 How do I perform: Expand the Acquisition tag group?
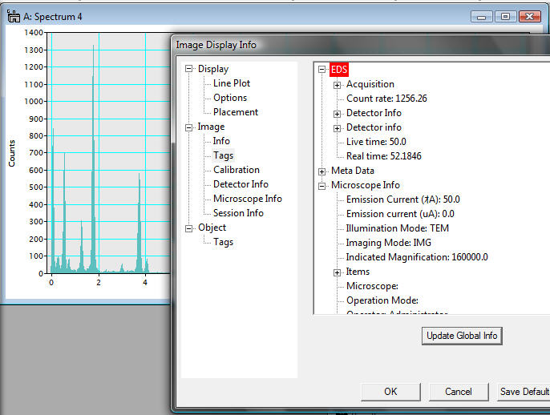click(337, 85)
